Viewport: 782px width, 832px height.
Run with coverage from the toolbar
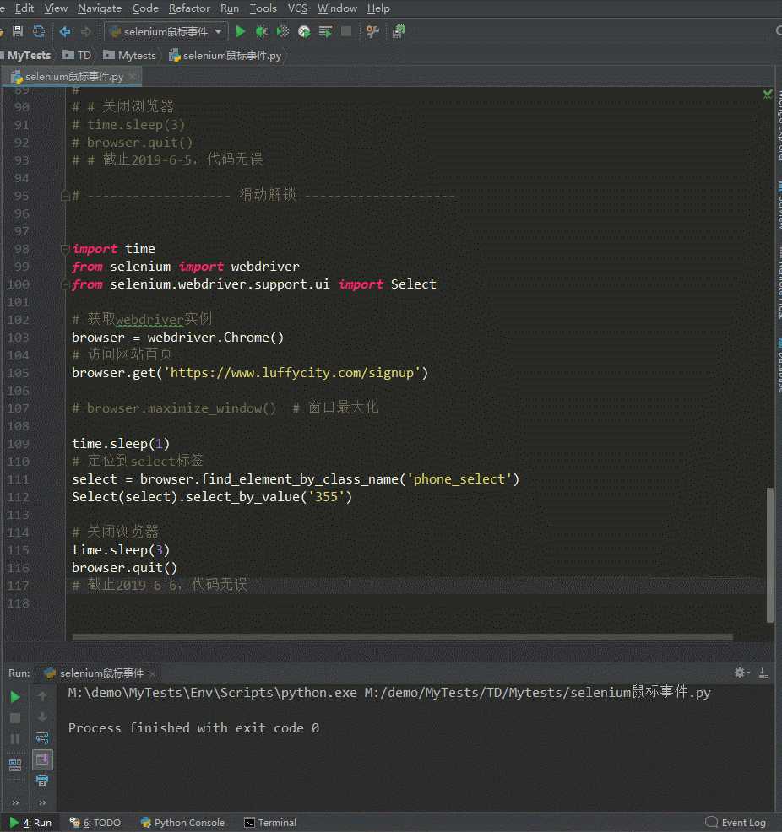(282, 32)
